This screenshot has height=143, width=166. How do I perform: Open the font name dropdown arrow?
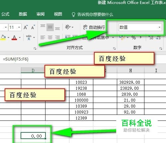tap(6, 27)
